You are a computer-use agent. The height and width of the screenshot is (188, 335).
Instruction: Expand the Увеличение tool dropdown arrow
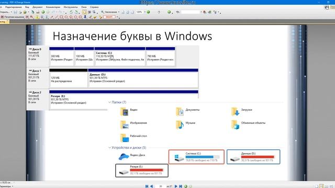(119, 12)
